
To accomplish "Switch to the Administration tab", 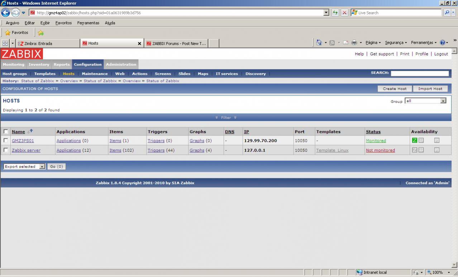I will pos(121,64).
